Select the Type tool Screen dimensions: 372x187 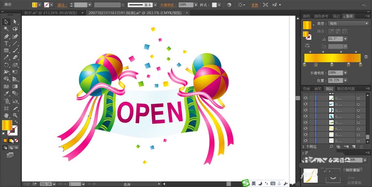tap(6, 43)
